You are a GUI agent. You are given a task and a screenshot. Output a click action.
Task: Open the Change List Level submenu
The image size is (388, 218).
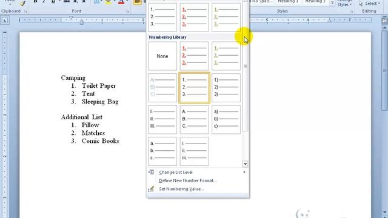tap(197, 172)
